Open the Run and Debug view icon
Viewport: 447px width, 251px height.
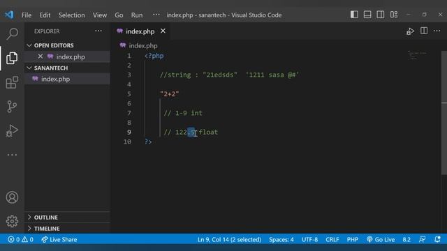click(x=12, y=131)
